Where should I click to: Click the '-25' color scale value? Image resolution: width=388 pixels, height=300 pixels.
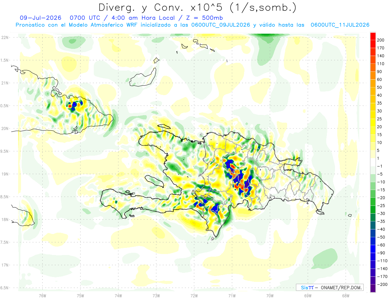click(x=381, y=206)
